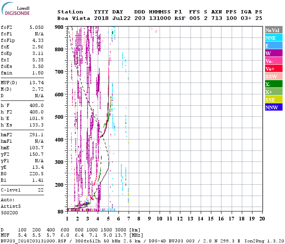The image size is (285, 244).
Task: Click the B0 value 220.5
Action: (37, 174)
